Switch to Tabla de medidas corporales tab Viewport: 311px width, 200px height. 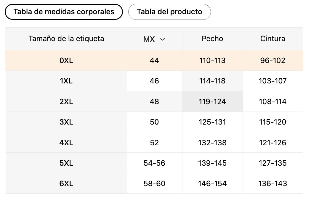tap(64, 12)
